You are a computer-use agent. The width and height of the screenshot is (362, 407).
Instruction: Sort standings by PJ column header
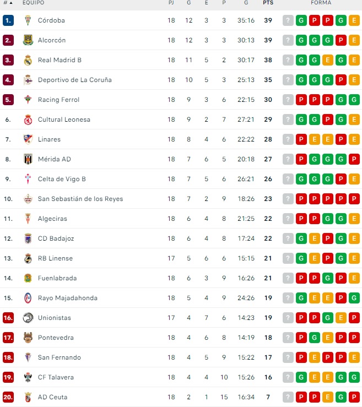click(x=171, y=3)
